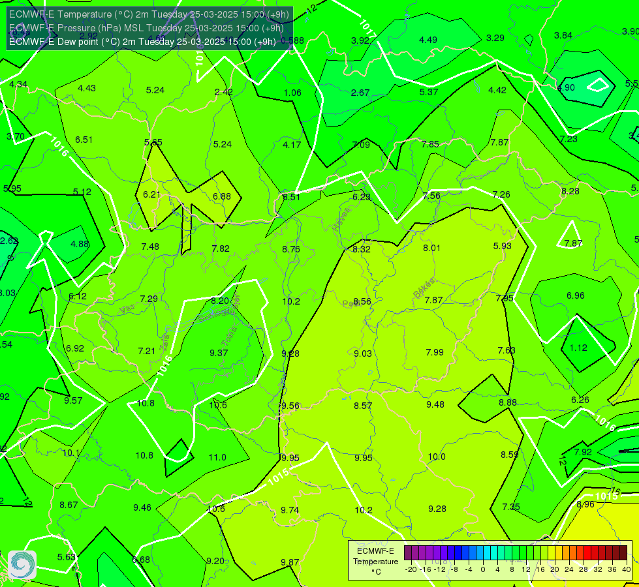Click the 9.87 value
Image resolution: width=639 pixels, height=587 pixels.
(x=290, y=563)
